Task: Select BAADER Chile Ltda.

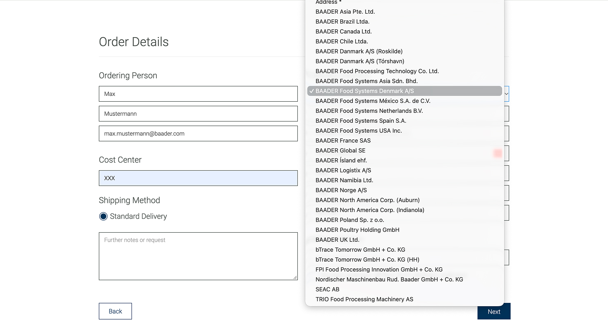Action: click(405, 41)
